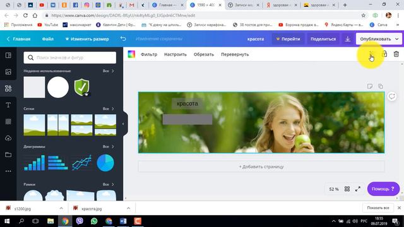
Task: Click the Undo arrow in the top bar
Action: coord(123,38)
